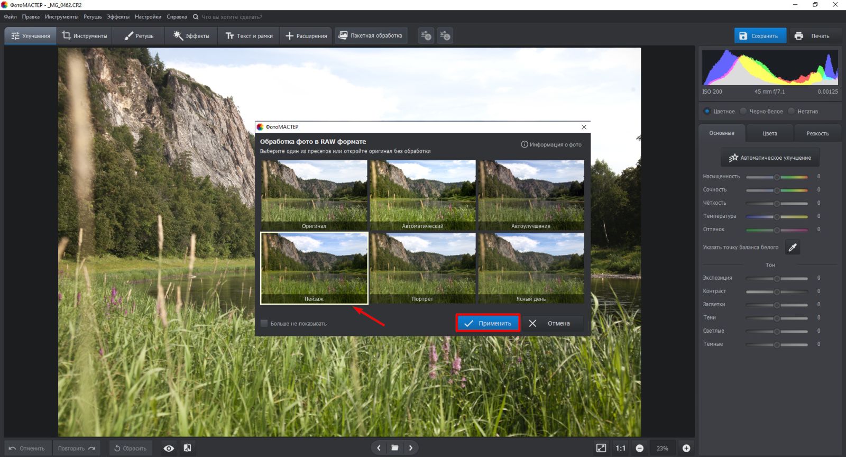Viewport: 846px width, 457px height.
Task: Go to next photo arrow
Action: (411, 448)
